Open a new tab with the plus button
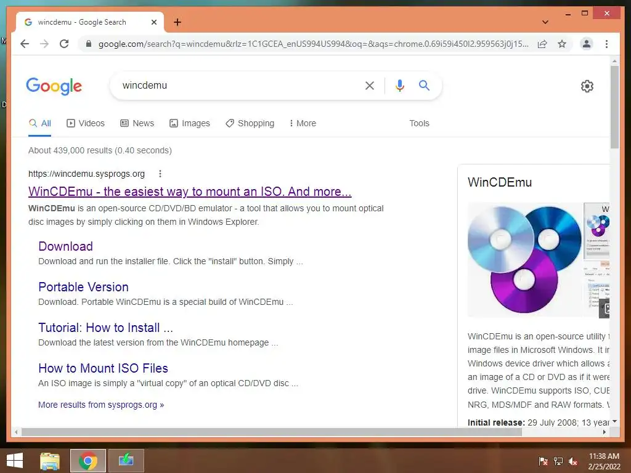 click(x=177, y=22)
